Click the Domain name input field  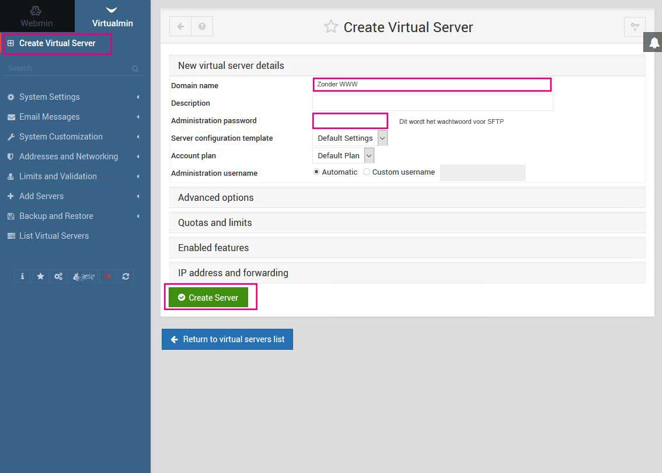(x=432, y=85)
